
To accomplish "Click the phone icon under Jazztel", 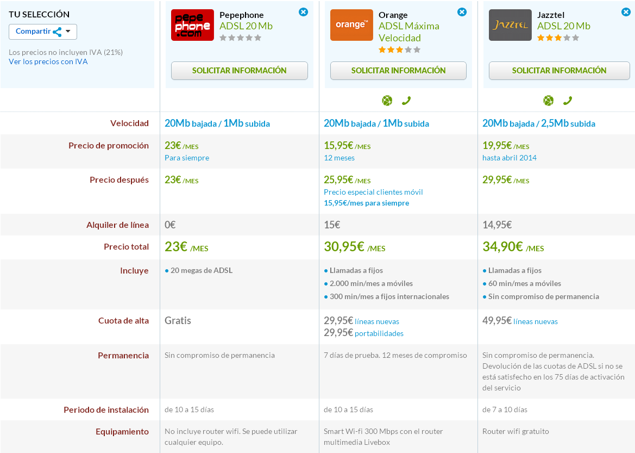I will [567, 101].
